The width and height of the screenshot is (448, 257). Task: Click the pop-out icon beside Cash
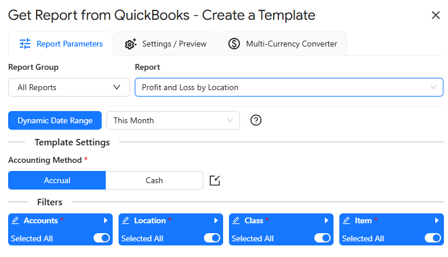[215, 180]
